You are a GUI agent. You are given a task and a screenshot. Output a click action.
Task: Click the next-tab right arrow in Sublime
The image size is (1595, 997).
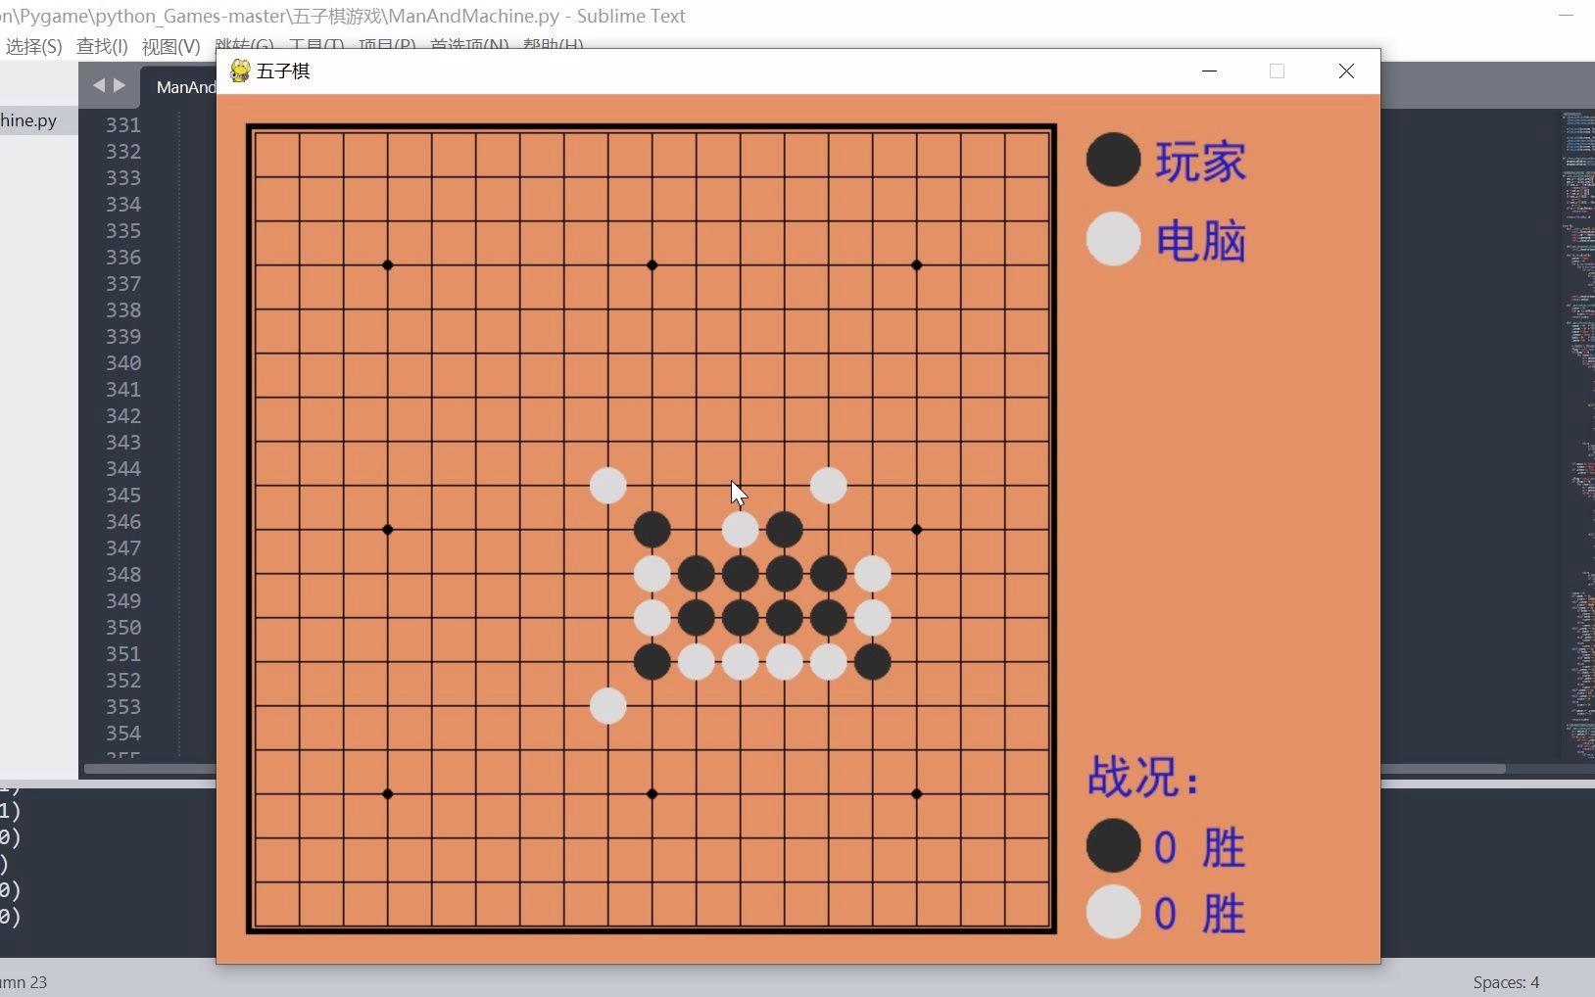click(x=120, y=85)
